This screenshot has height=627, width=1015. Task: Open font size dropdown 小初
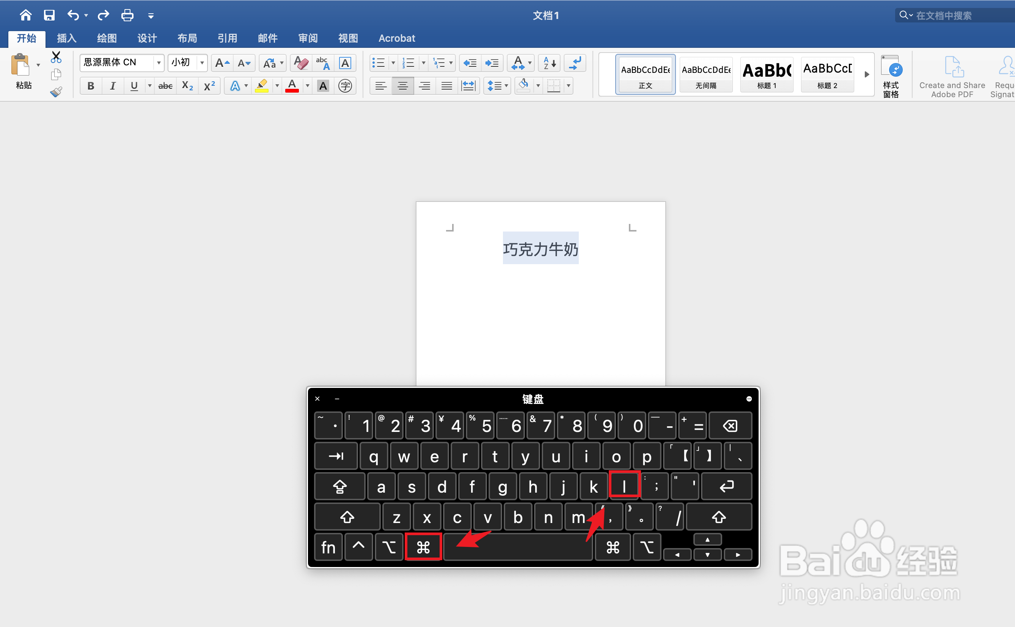pyautogui.click(x=202, y=63)
